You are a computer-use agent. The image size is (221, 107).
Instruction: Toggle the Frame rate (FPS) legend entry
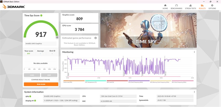tap(74, 81)
